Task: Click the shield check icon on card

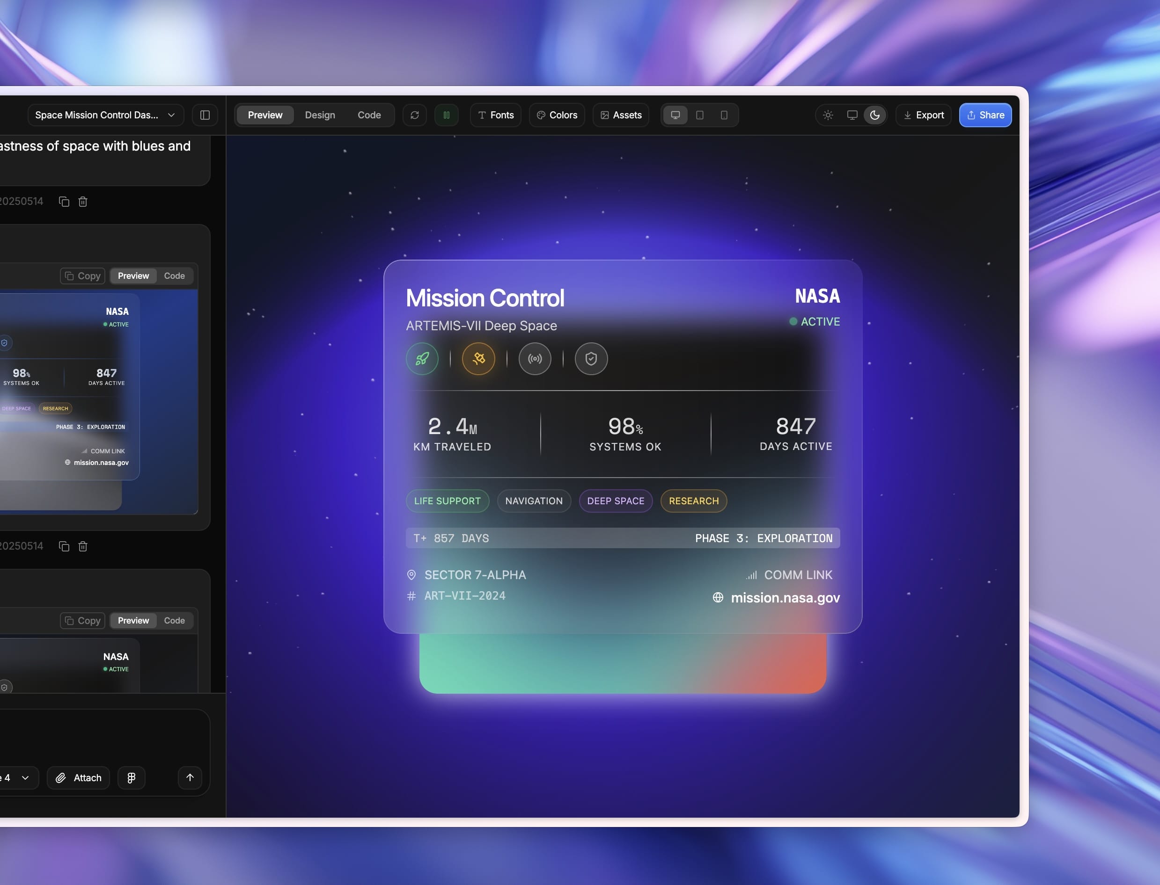Action: point(591,359)
